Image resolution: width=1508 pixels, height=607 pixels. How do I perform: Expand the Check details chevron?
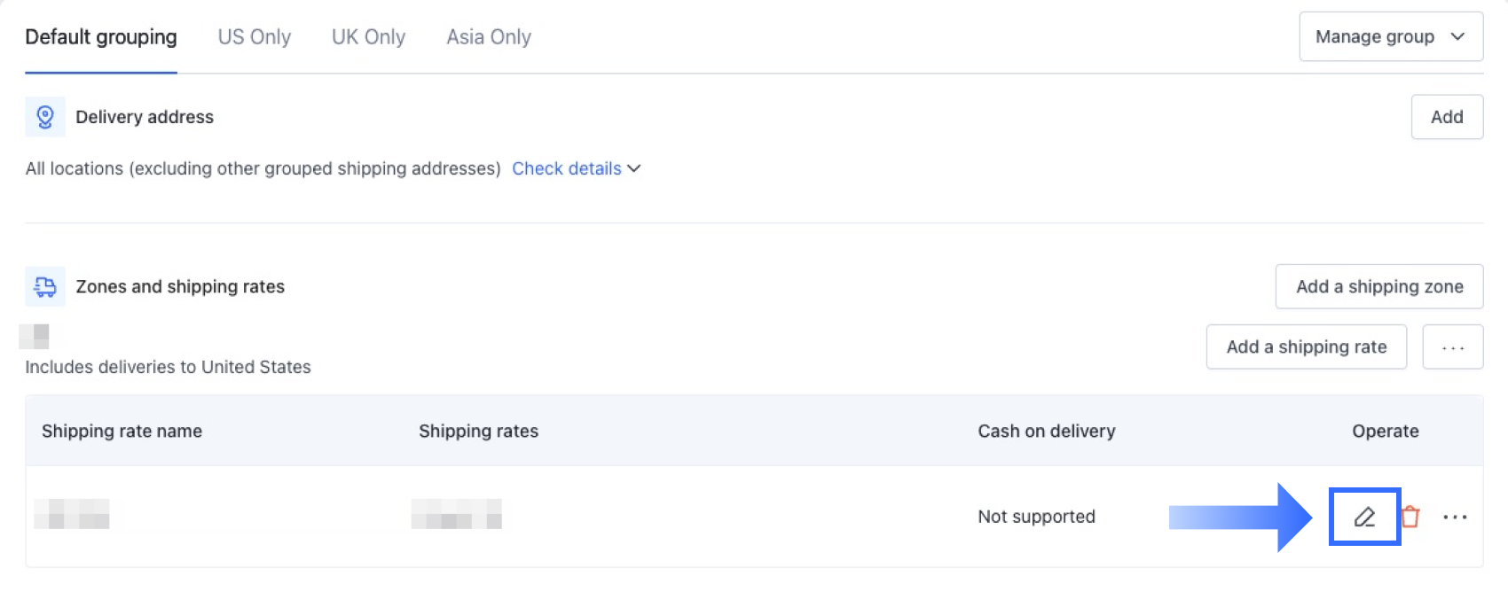[x=634, y=168]
